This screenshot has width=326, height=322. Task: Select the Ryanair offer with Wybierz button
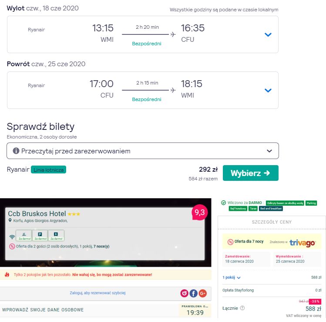[251, 173]
